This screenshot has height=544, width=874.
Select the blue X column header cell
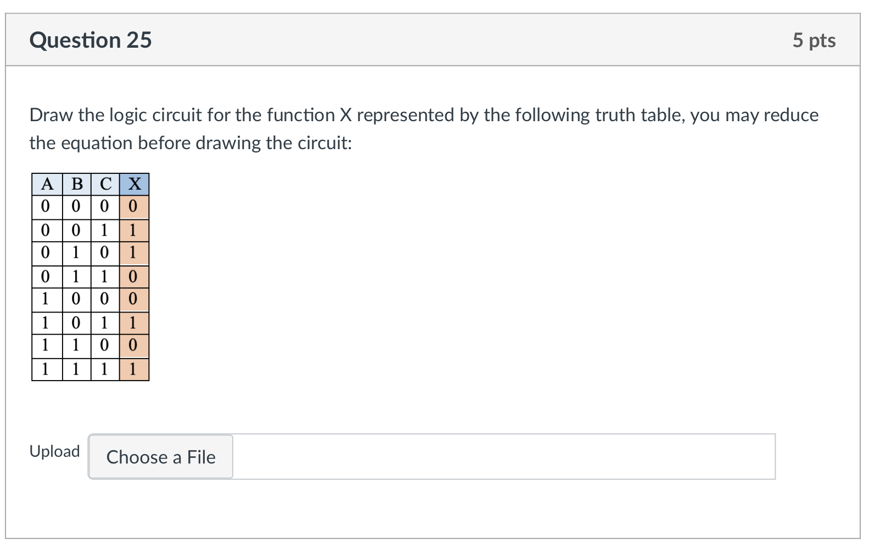point(135,184)
